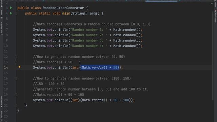This screenshot has width=217, height=122.
Task: Click 'String[] args' parameter text
Action: [85, 14]
